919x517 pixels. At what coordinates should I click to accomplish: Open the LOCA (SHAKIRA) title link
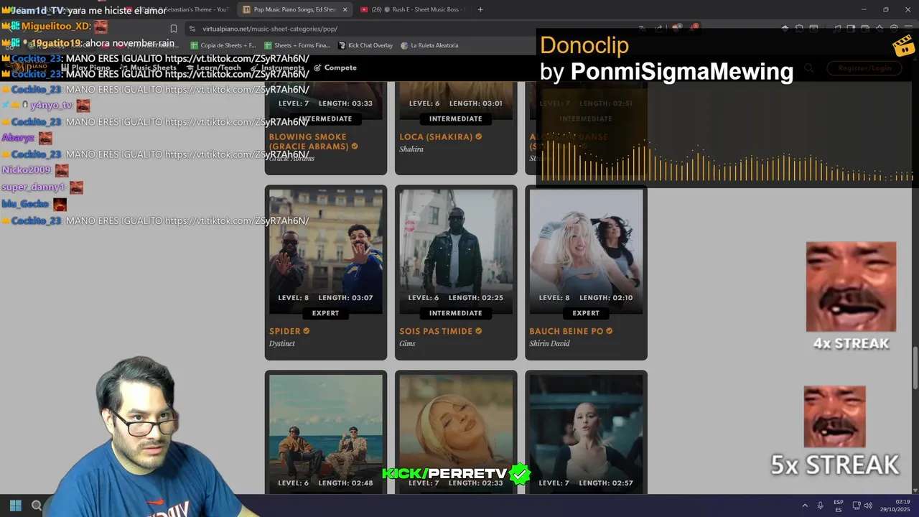pyautogui.click(x=436, y=136)
